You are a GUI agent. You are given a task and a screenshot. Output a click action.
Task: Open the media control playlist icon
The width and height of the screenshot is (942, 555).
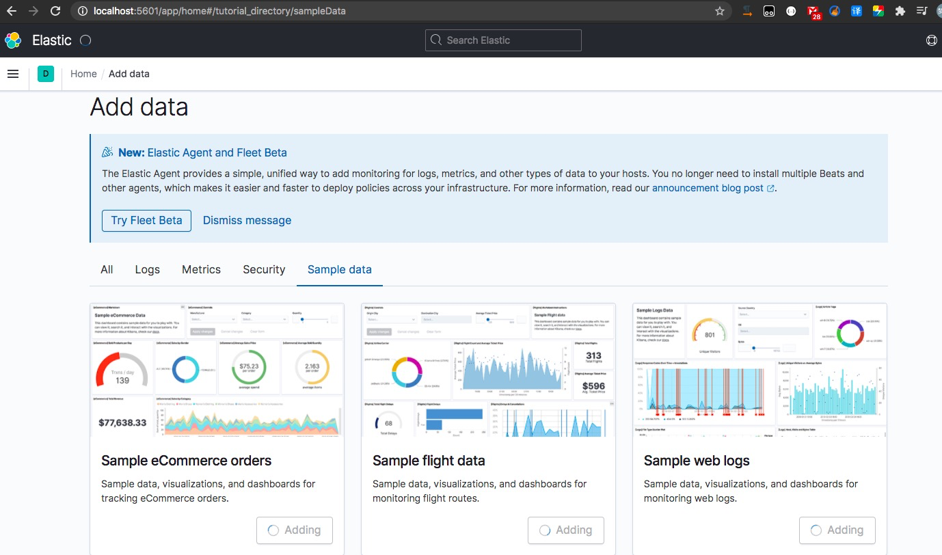click(x=921, y=11)
